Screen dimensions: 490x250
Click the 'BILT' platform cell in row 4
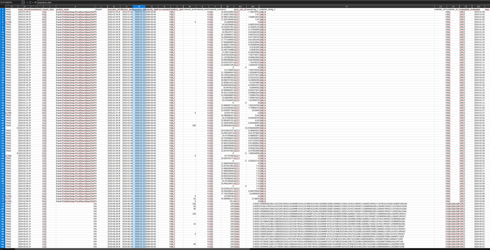click(177, 17)
